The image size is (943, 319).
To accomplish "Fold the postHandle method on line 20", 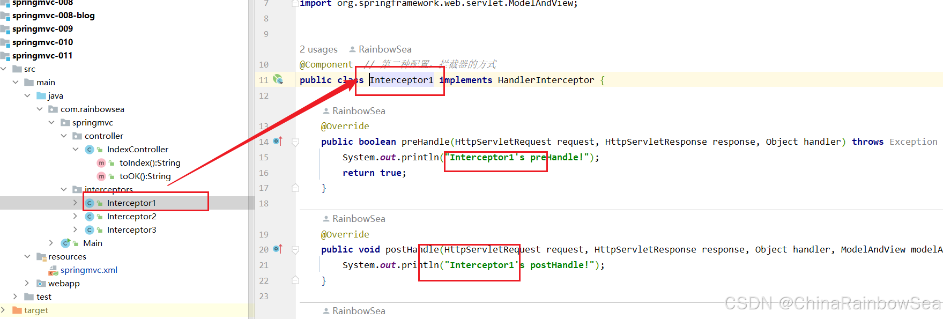I will (295, 249).
